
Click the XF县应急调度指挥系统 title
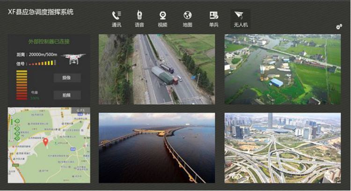[x=41, y=12]
